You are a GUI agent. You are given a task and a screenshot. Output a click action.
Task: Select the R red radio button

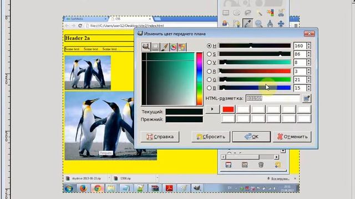pyautogui.click(x=209, y=71)
